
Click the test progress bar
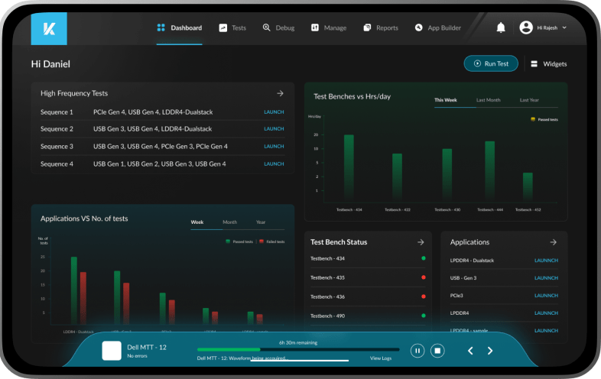(x=298, y=349)
